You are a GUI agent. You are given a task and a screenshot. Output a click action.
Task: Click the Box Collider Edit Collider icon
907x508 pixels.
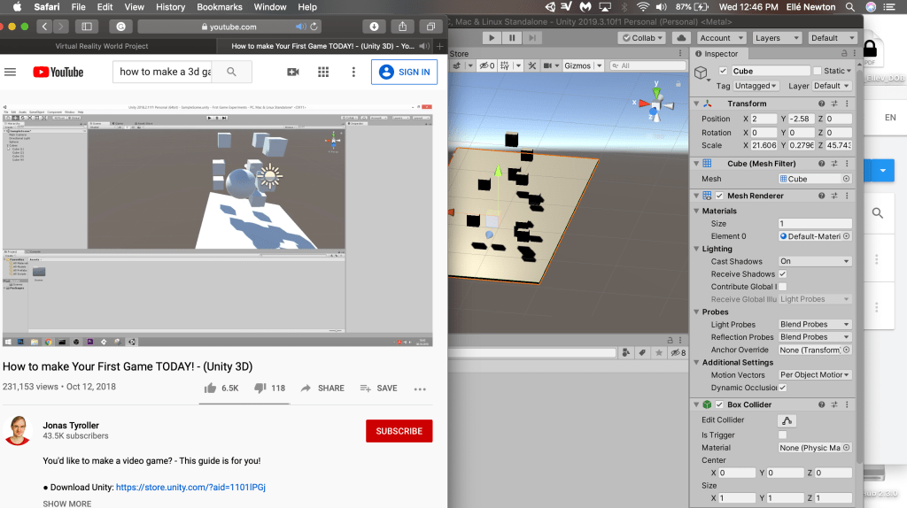click(x=787, y=420)
